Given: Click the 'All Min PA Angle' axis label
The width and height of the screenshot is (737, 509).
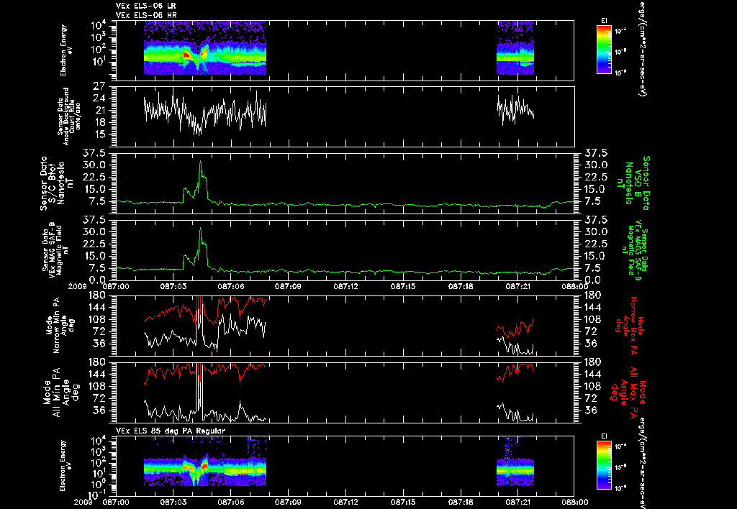Looking at the screenshot, I should pyautogui.click(x=62, y=392).
